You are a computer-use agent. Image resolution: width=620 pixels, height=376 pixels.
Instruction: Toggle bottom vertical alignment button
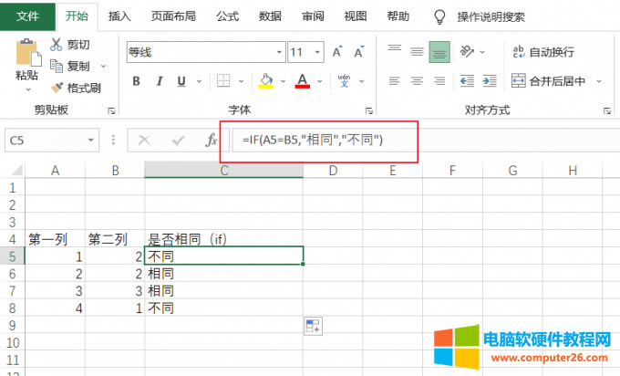click(x=439, y=52)
